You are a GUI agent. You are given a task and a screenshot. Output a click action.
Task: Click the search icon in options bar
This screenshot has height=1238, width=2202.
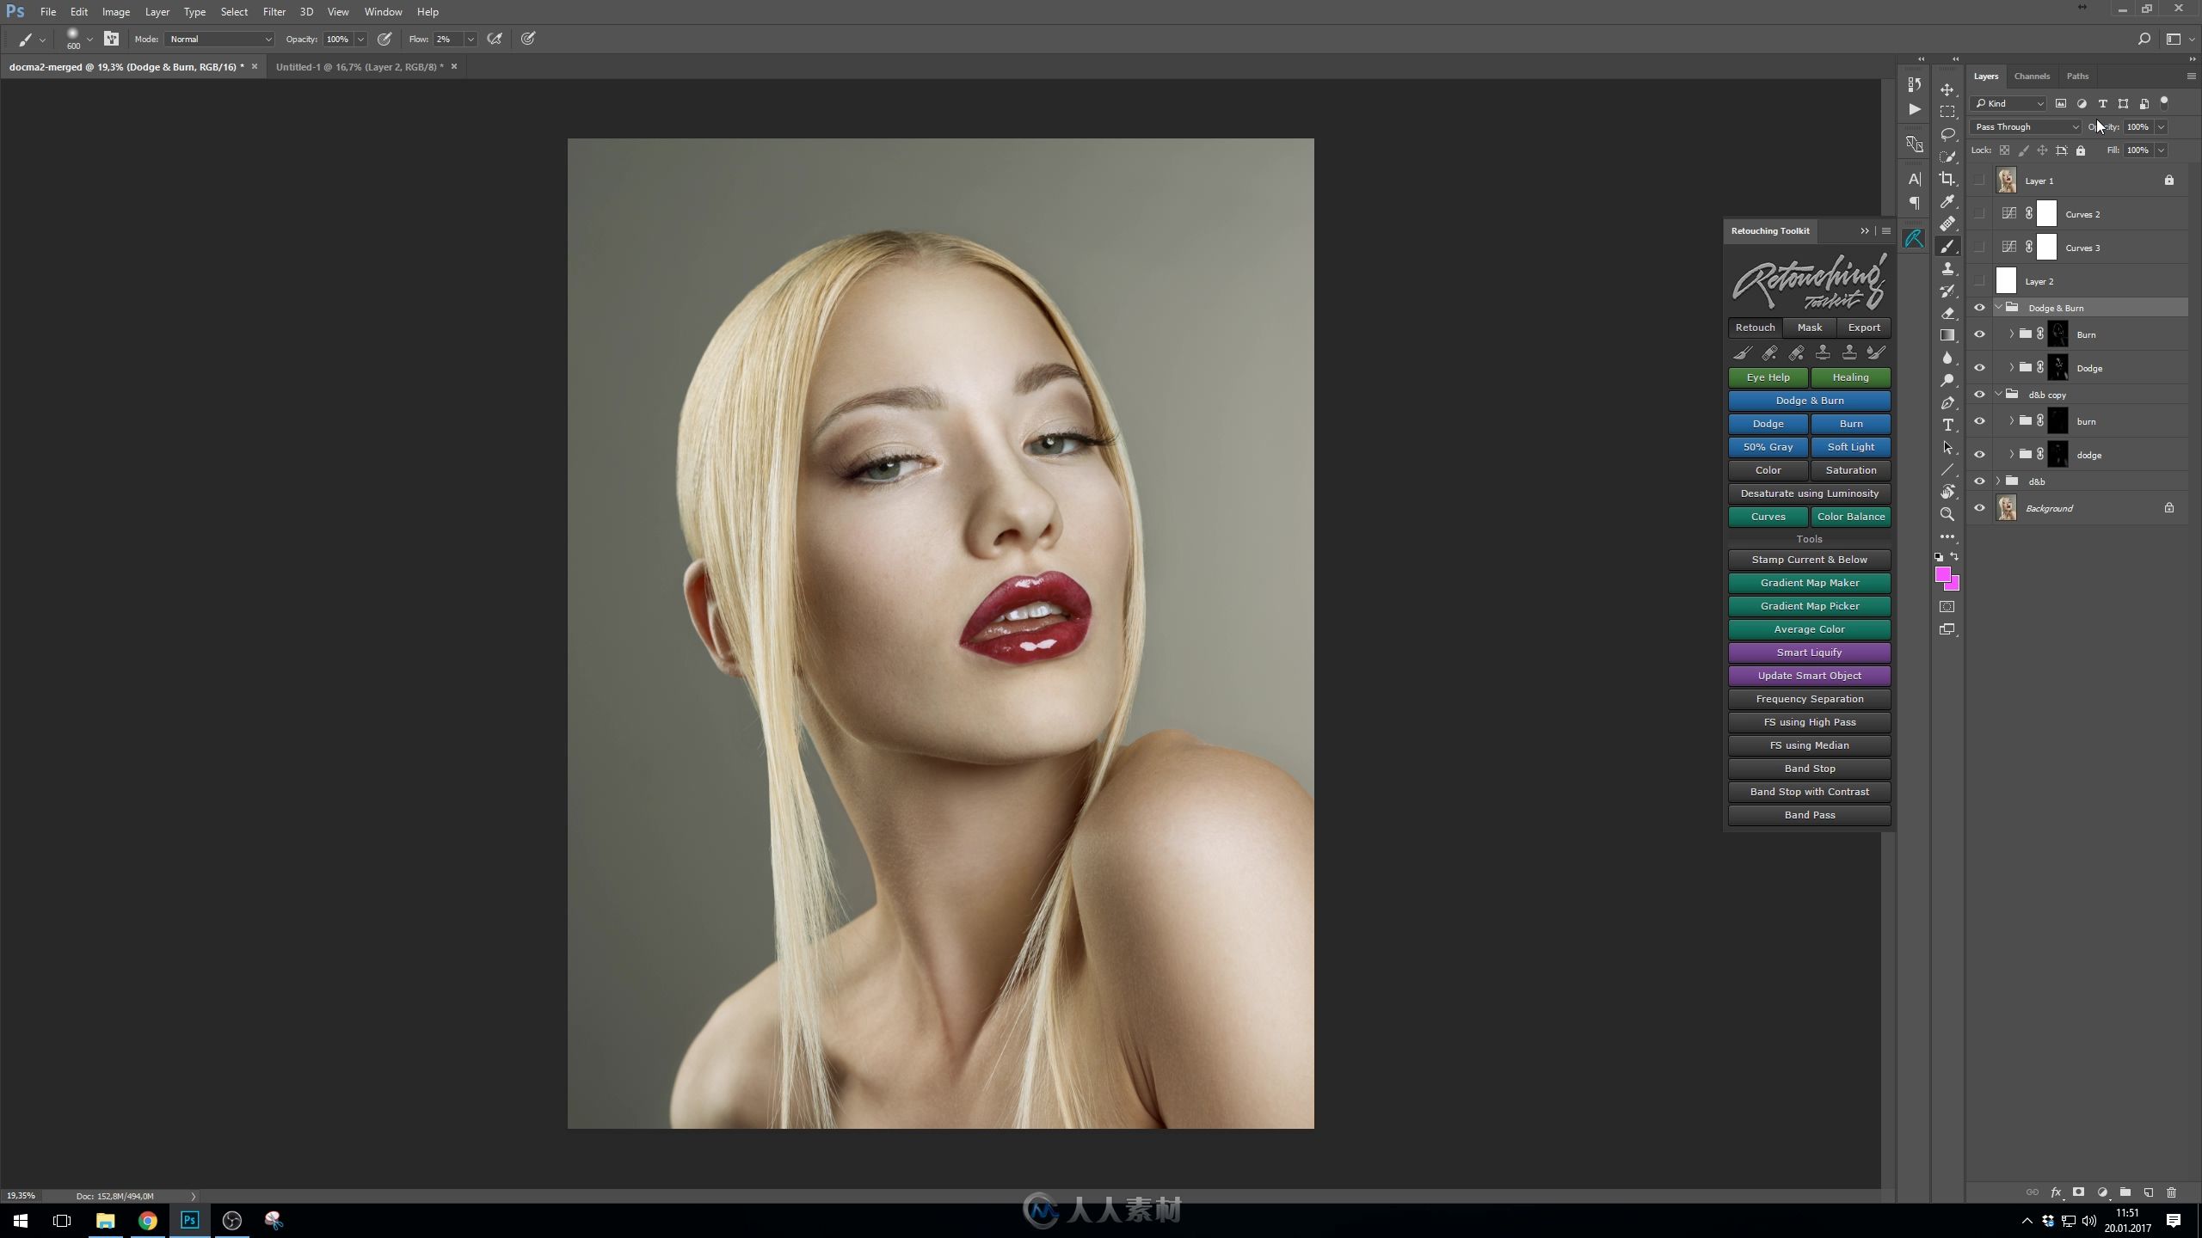click(x=2144, y=39)
